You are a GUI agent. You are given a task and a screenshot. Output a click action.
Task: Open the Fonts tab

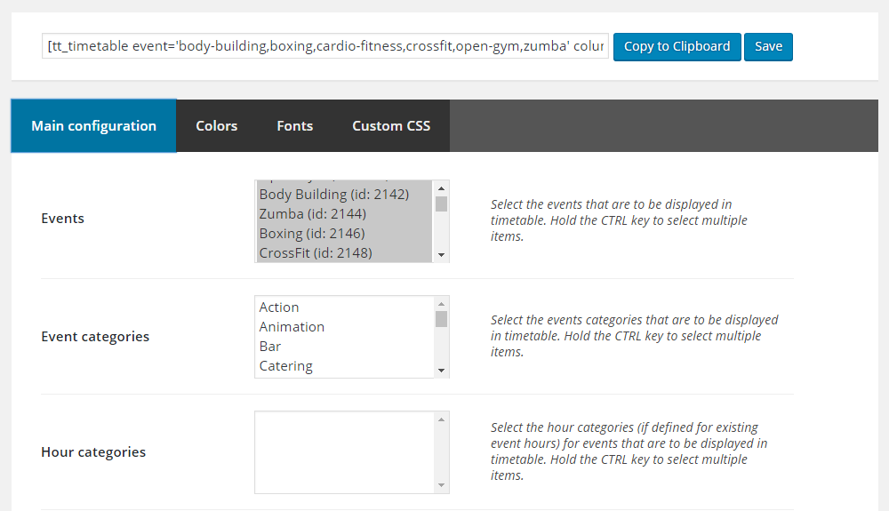click(294, 126)
